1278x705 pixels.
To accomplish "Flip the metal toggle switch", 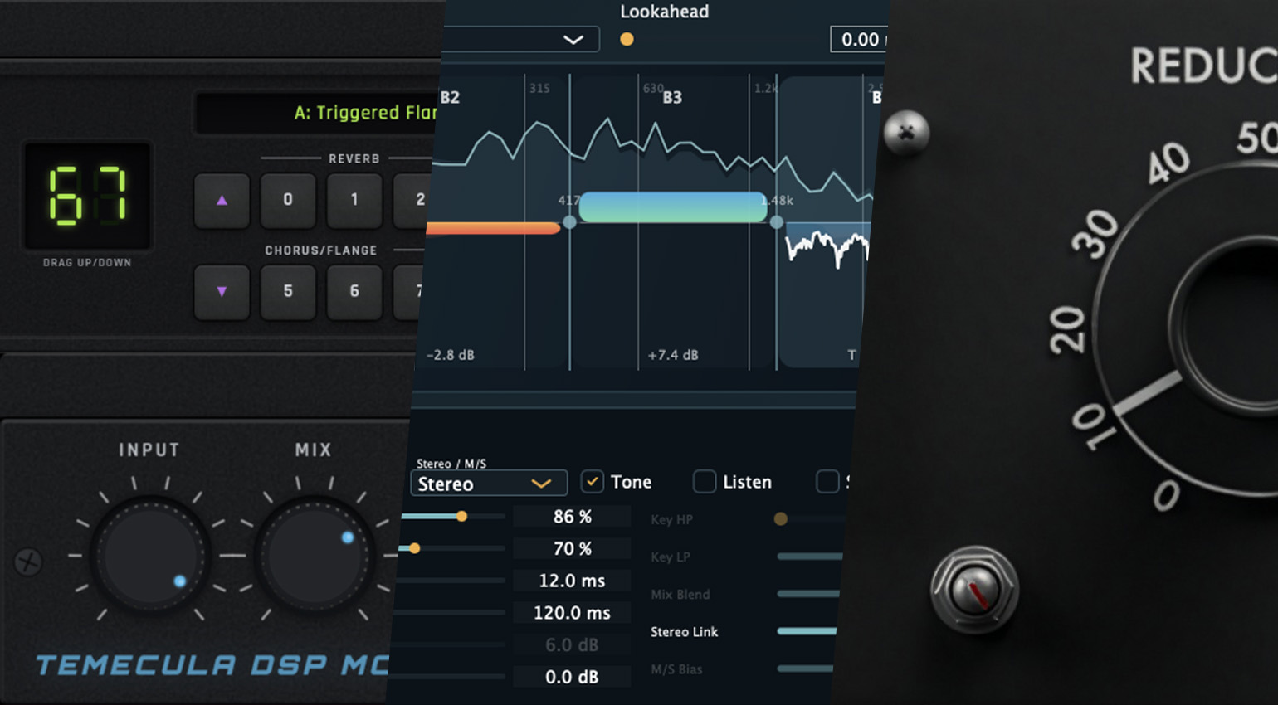I will (x=974, y=590).
